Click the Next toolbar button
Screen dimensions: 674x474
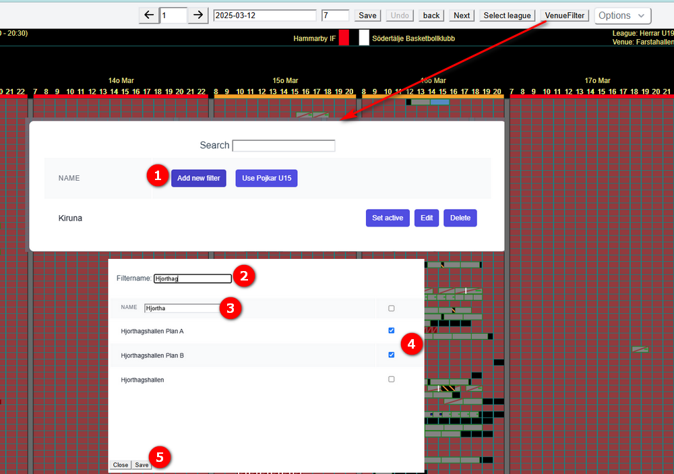point(462,16)
